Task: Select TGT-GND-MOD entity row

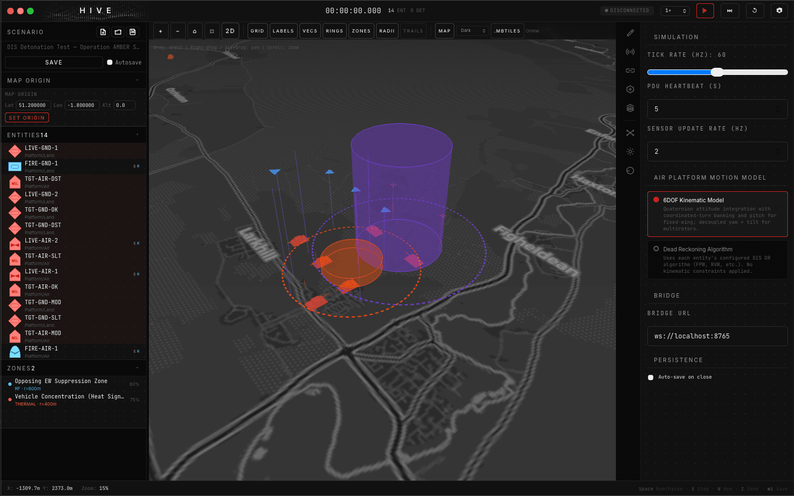Action: tap(73, 305)
